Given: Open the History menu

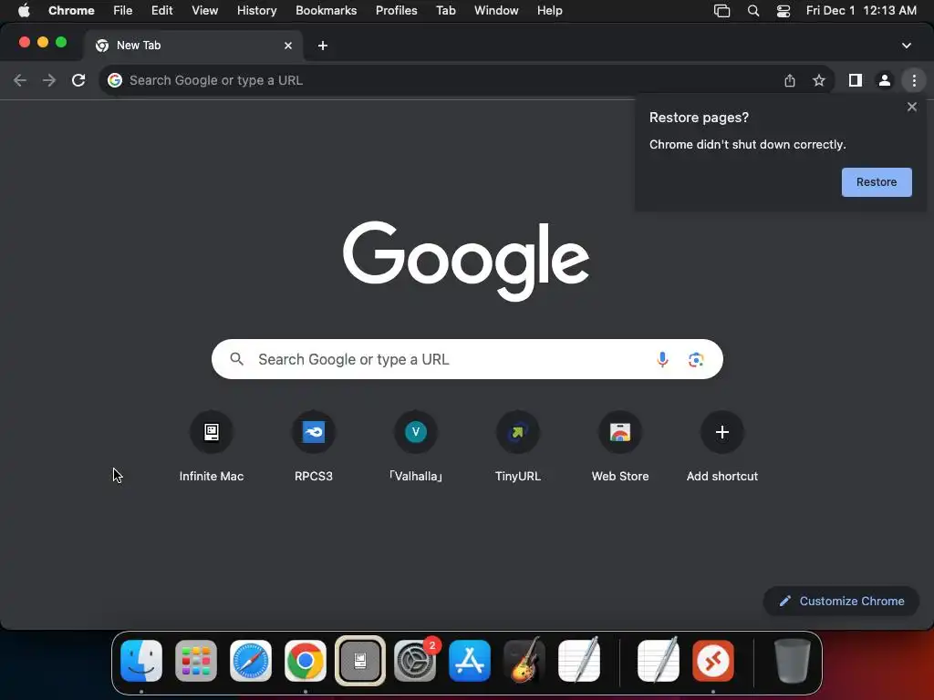Looking at the screenshot, I should (256, 11).
